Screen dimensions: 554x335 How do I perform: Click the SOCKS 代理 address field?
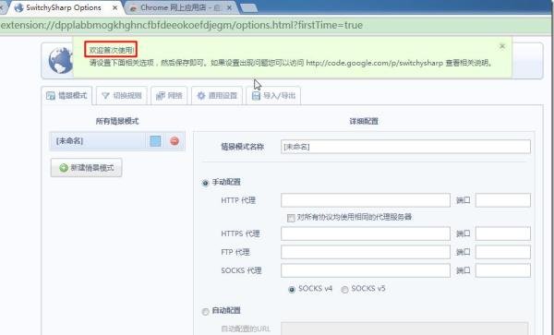click(366, 270)
